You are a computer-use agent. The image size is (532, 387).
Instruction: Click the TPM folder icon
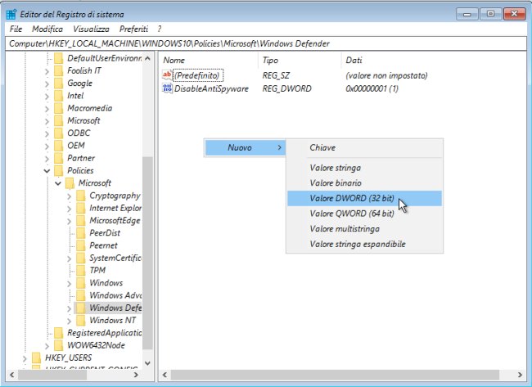[81, 270]
